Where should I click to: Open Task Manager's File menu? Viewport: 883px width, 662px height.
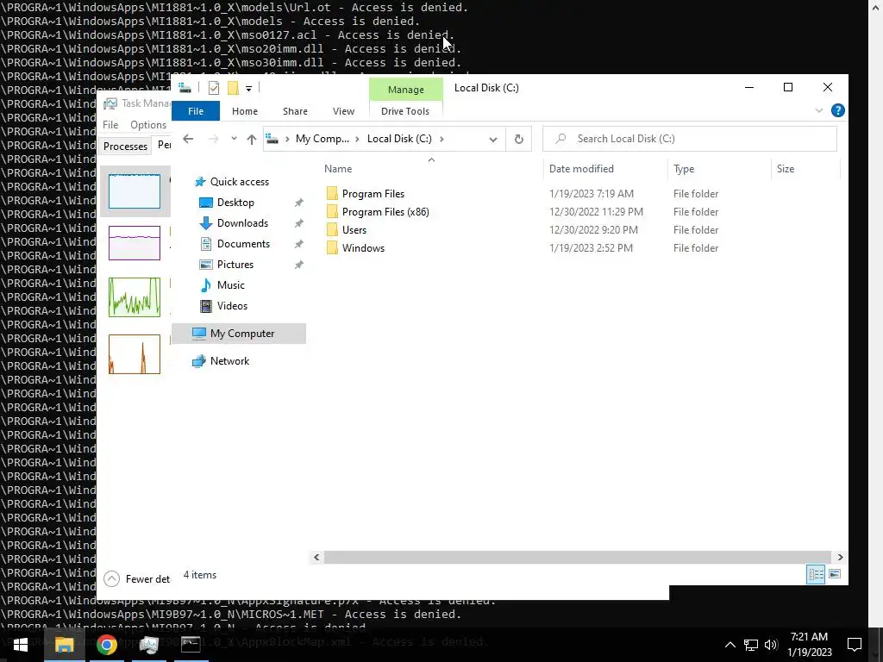(110, 125)
